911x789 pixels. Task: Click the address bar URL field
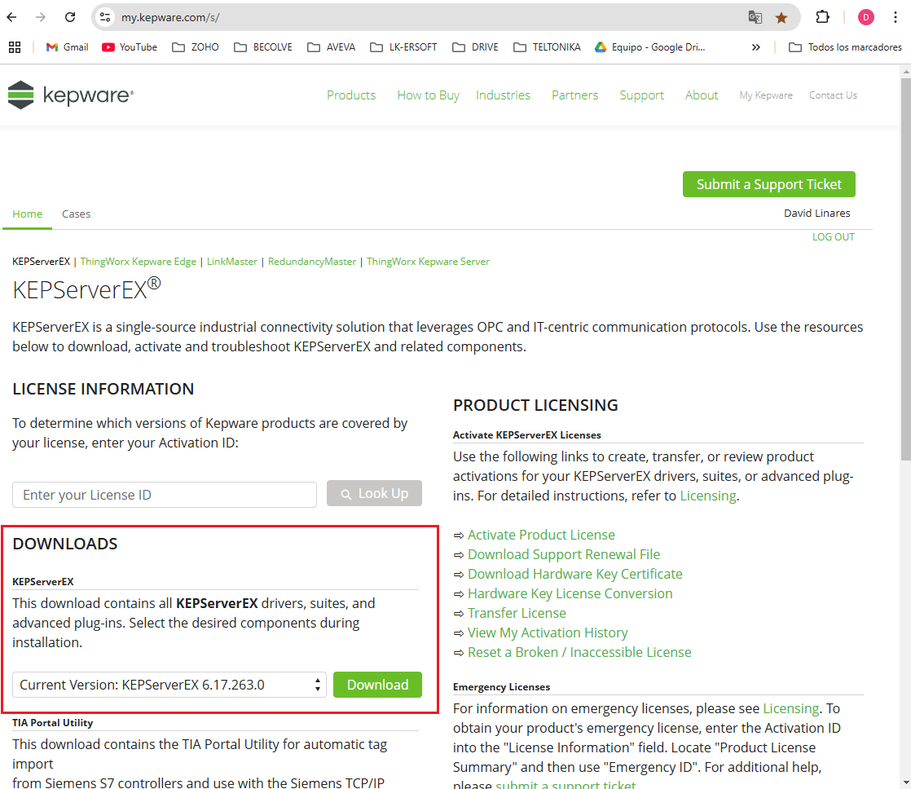[x=430, y=17]
